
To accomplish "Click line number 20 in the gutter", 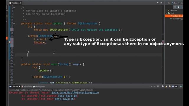I will pos(12,49).
